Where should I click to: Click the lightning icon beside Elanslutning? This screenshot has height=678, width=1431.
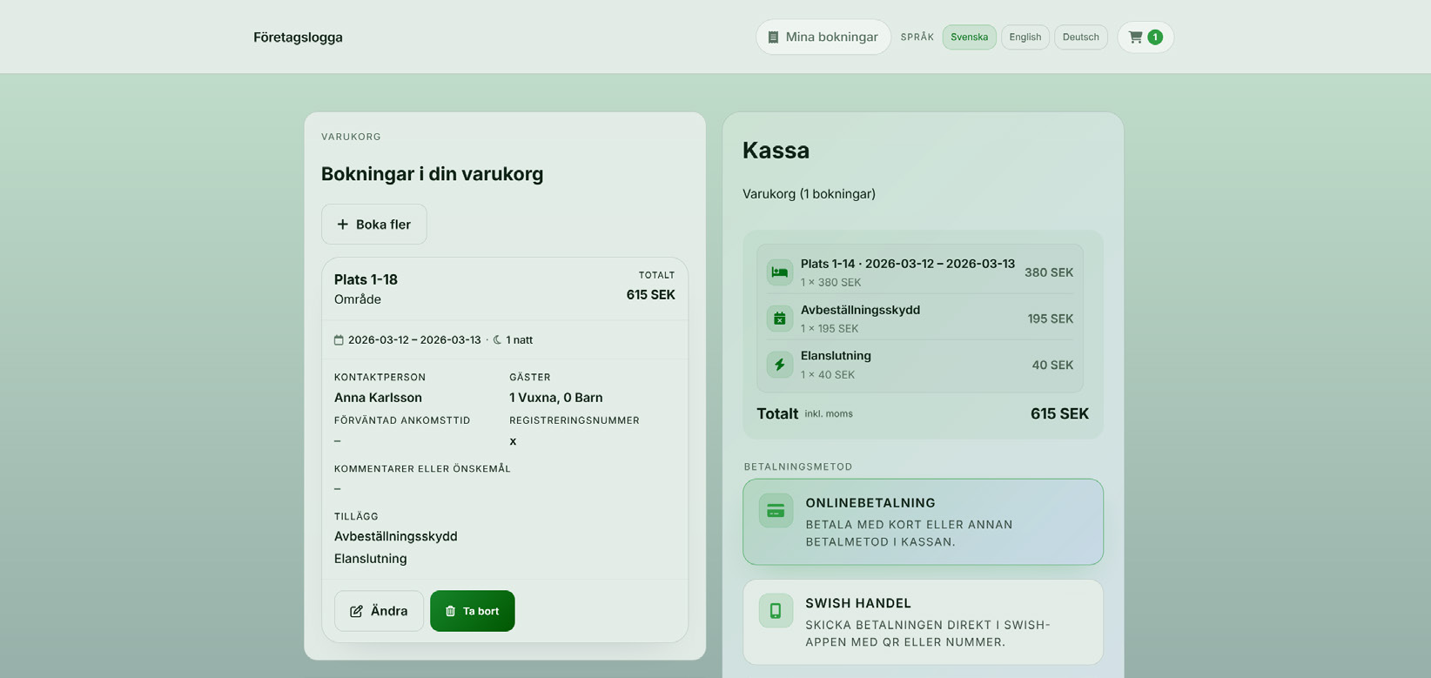tap(780, 365)
